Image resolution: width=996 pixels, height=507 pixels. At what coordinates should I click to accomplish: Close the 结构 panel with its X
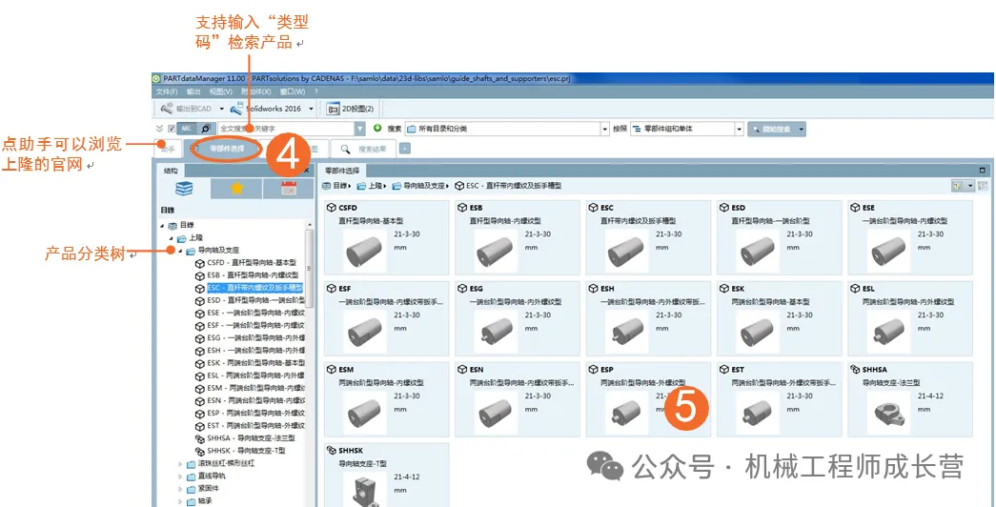(307, 171)
